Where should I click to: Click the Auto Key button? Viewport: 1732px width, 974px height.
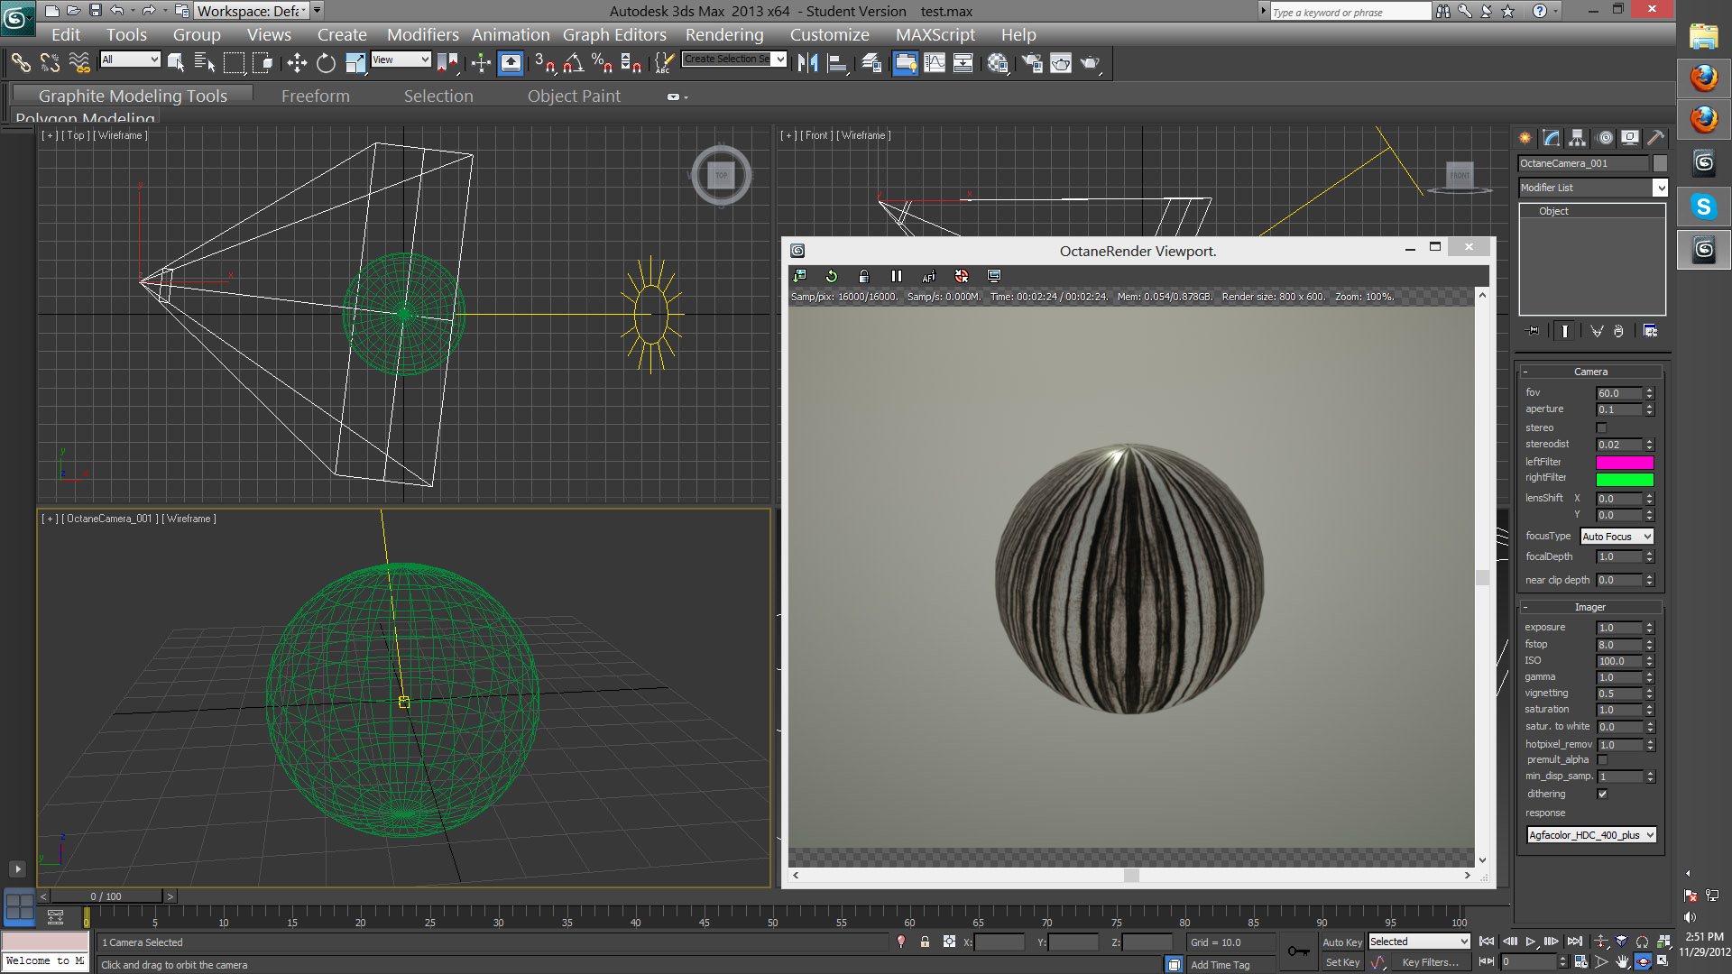tap(1341, 942)
